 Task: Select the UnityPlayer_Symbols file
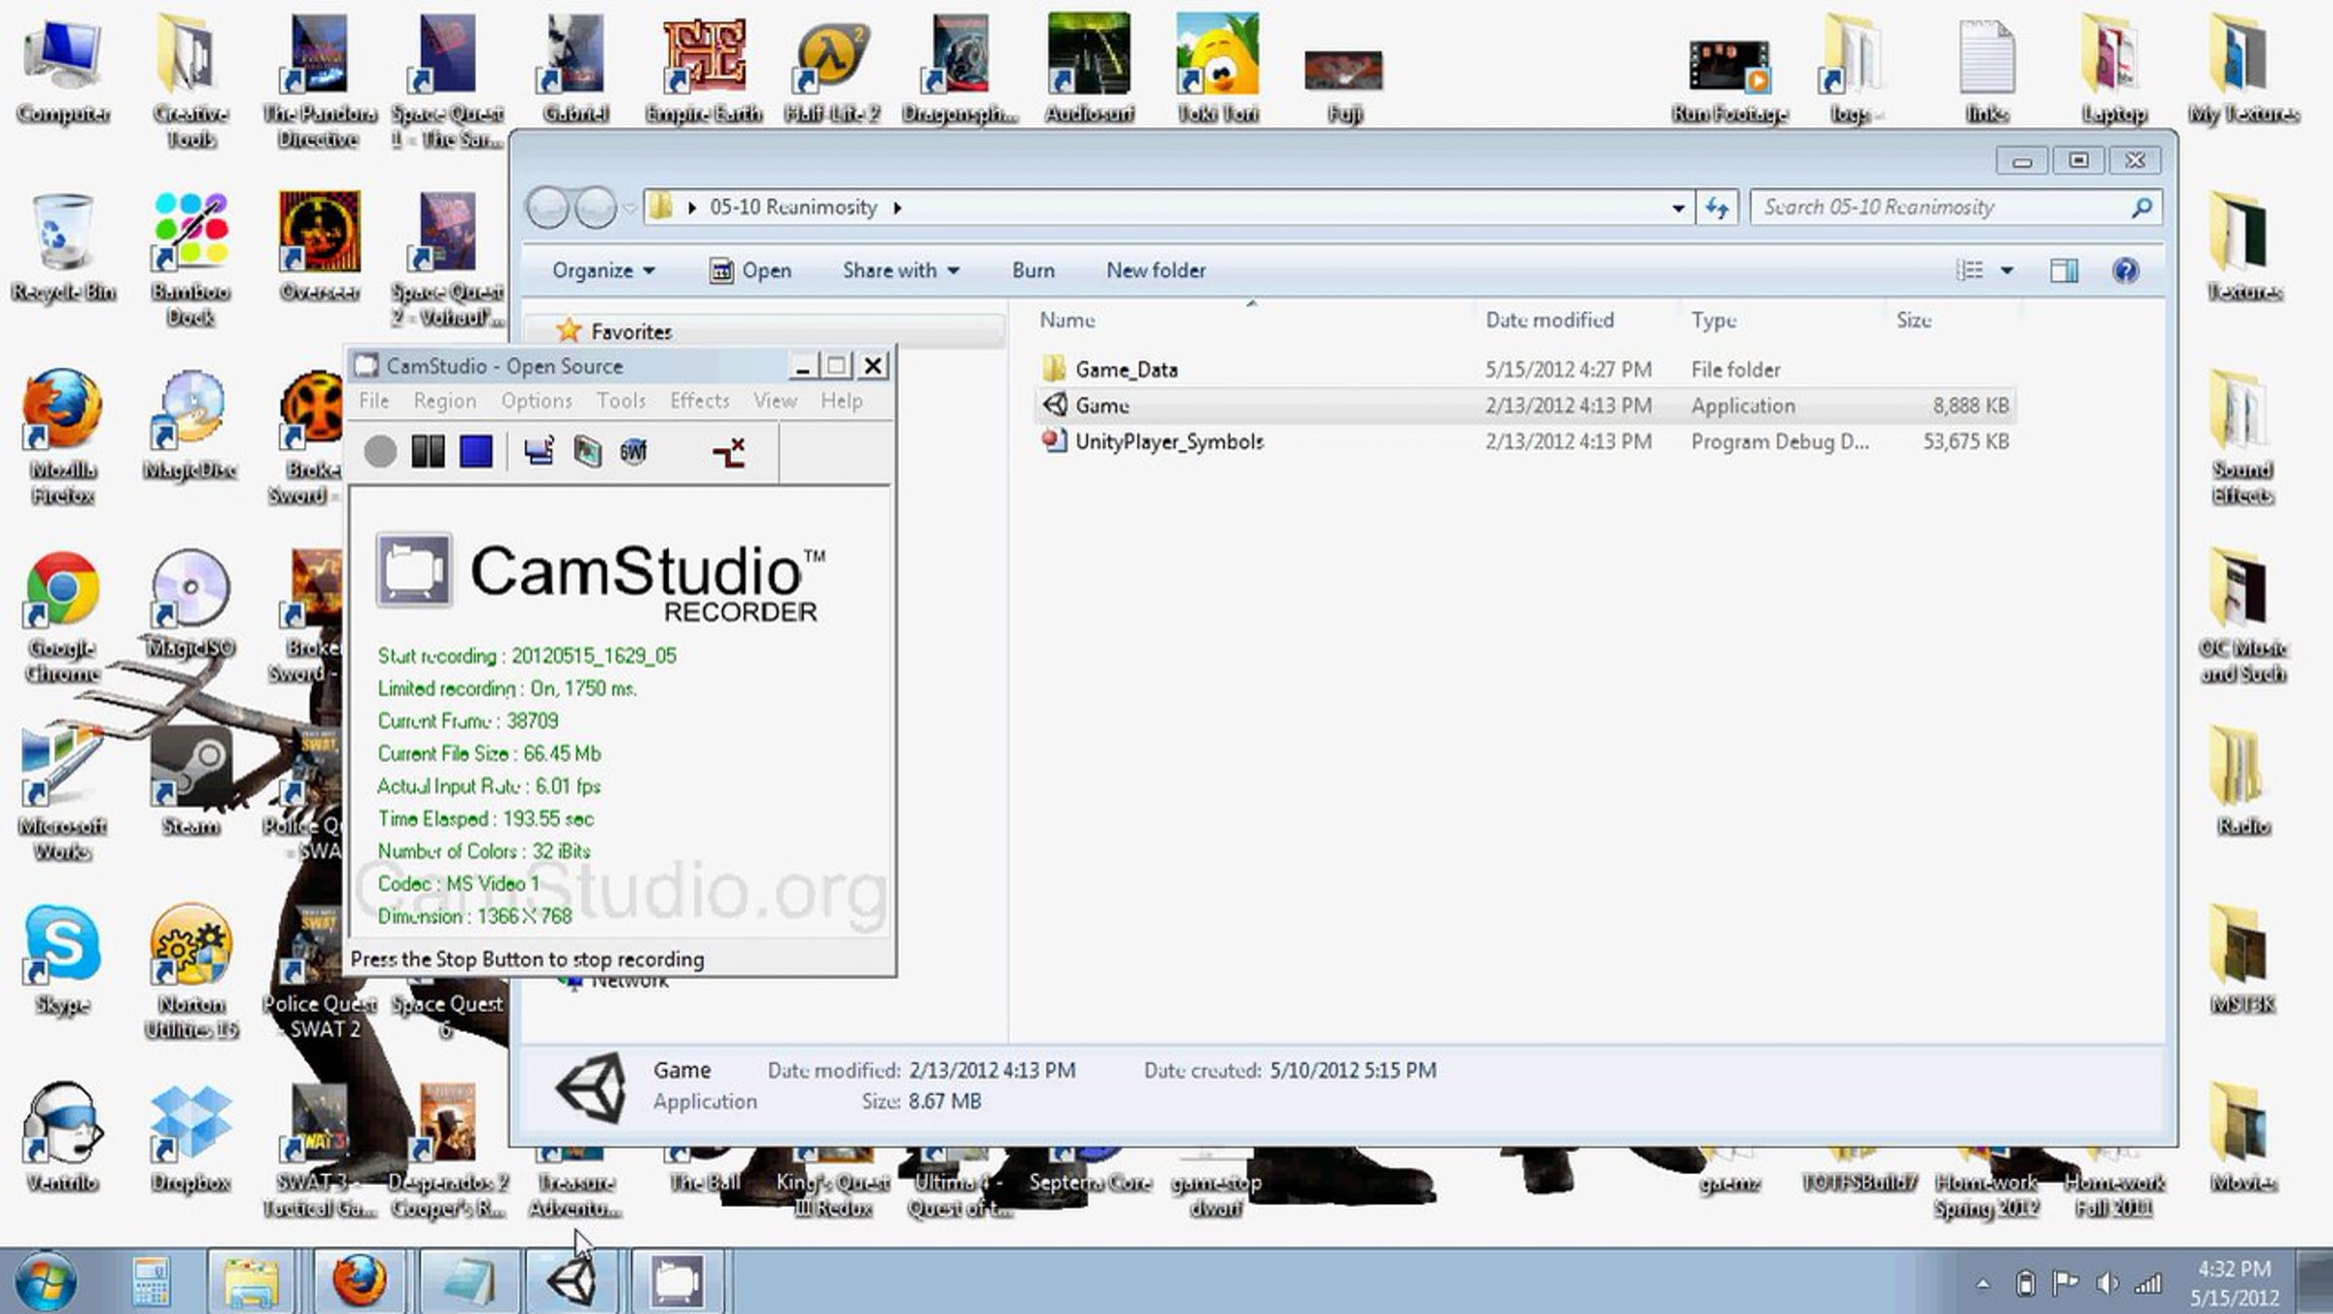point(1168,441)
